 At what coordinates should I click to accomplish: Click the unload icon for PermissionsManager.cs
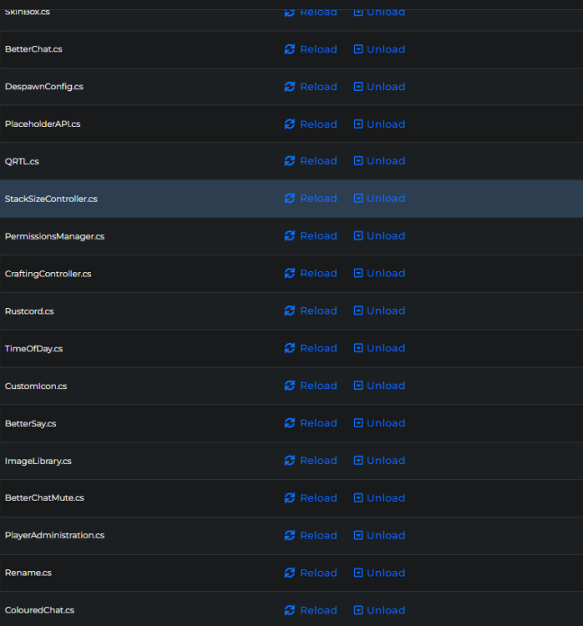tap(358, 236)
